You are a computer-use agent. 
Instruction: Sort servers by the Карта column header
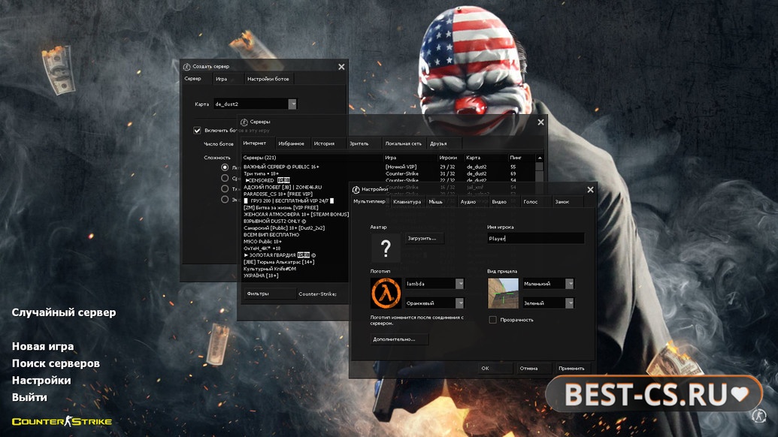(486, 158)
